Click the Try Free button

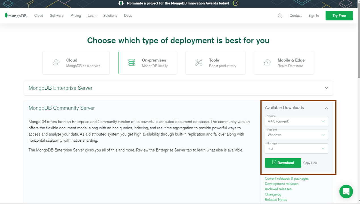pos(339,16)
